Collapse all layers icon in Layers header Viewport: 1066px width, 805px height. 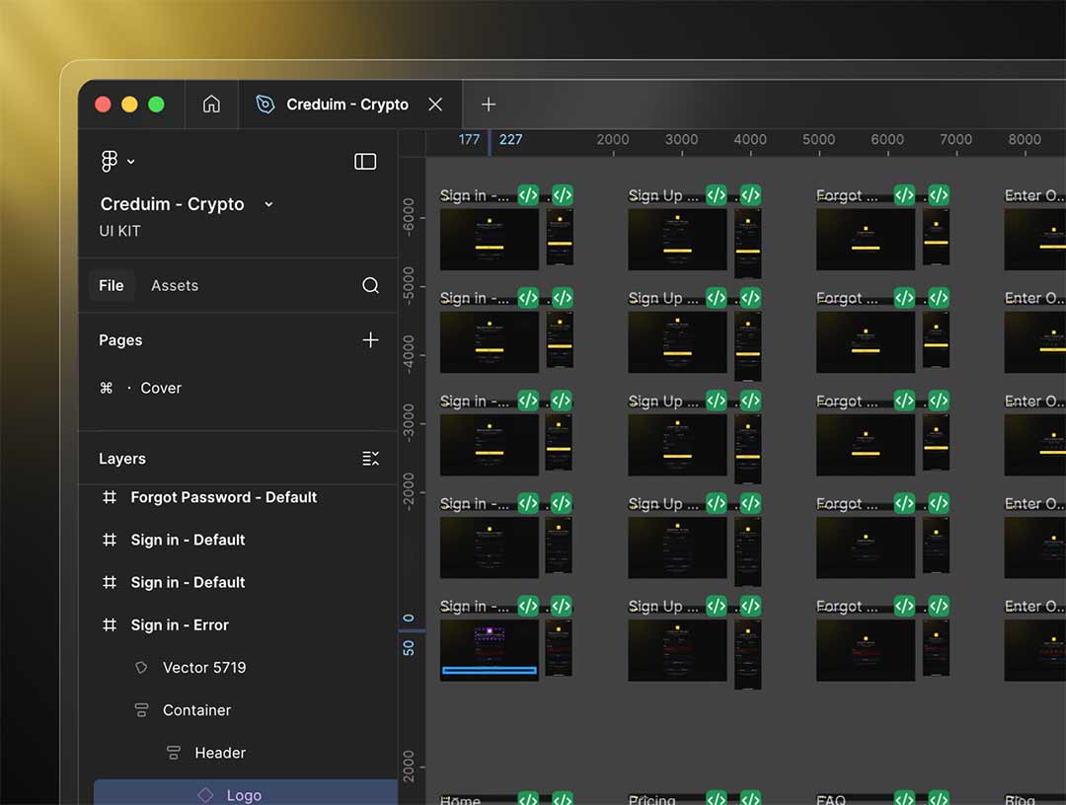click(x=370, y=459)
